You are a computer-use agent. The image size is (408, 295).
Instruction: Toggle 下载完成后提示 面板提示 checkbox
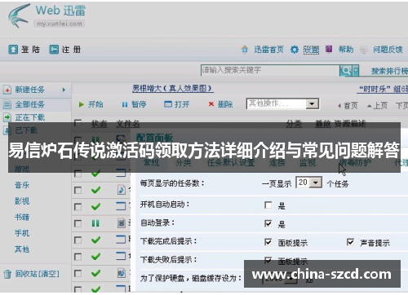tap(268, 242)
